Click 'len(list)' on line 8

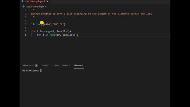point(69,35)
